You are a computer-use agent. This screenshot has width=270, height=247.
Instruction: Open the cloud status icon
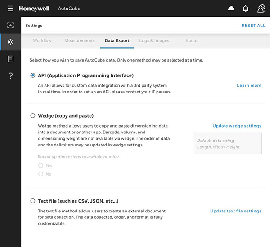click(231, 8)
